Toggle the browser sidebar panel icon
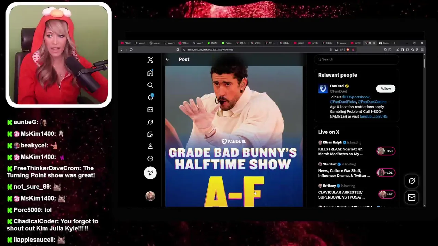Viewport: 438px width, 246px height. 403,50
